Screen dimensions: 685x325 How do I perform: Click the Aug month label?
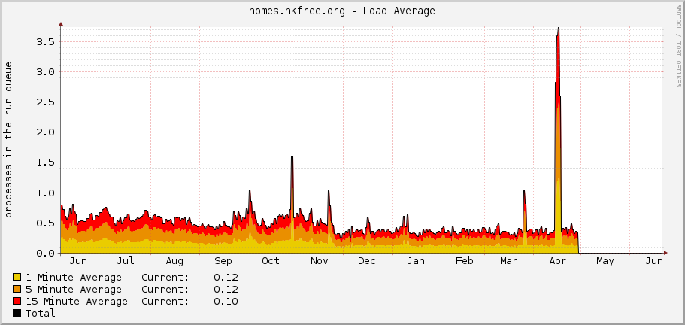tap(174, 261)
